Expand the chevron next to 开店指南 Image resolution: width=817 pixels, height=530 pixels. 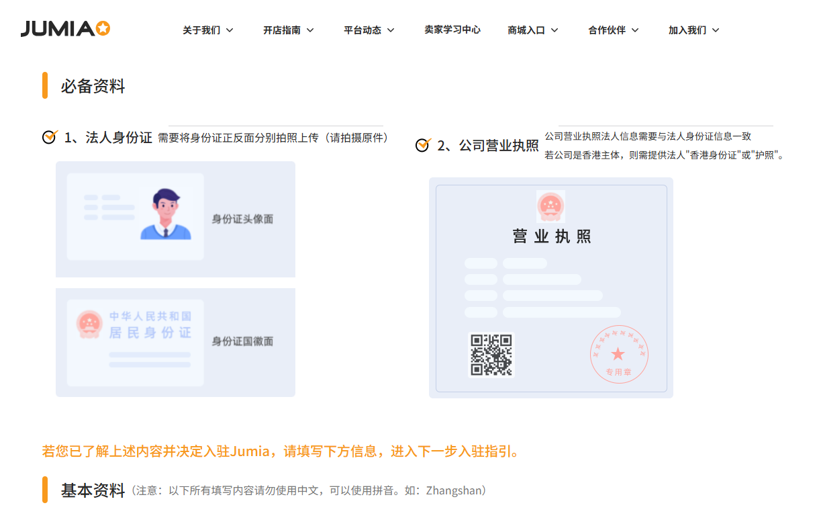(x=310, y=30)
